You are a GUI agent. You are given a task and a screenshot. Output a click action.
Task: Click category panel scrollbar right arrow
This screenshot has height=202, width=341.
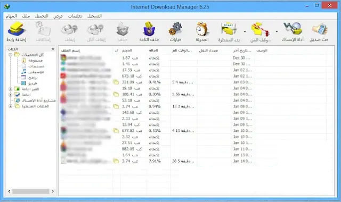pos(53,191)
